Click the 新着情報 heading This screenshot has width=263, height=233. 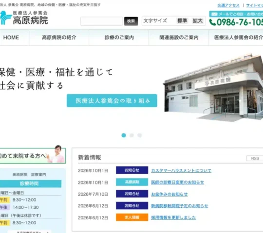90,157
